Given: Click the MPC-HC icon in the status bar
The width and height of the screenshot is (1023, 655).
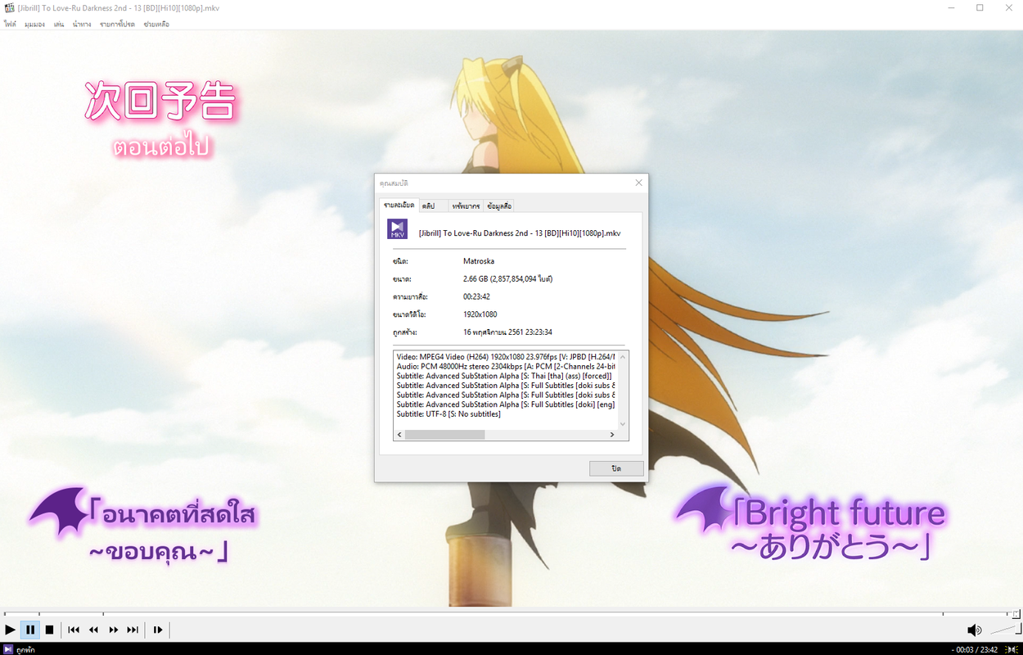Looking at the screenshot, I should 7,649.
